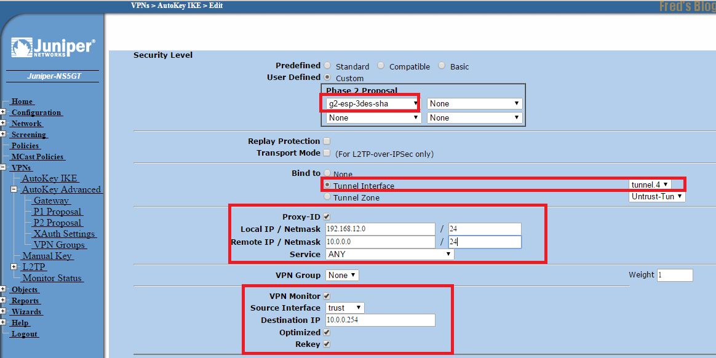Viewport: 716px width, 358px height.
Task: Open the Wizards section link
Action: click(26, 312)
